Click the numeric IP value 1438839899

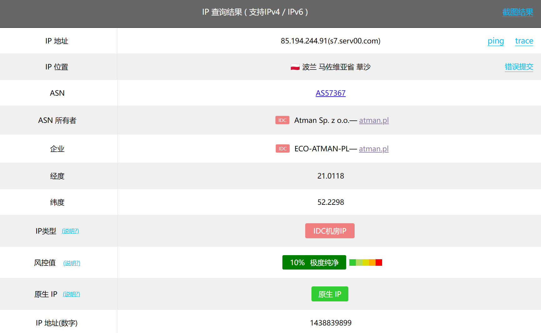coord(331,323)
